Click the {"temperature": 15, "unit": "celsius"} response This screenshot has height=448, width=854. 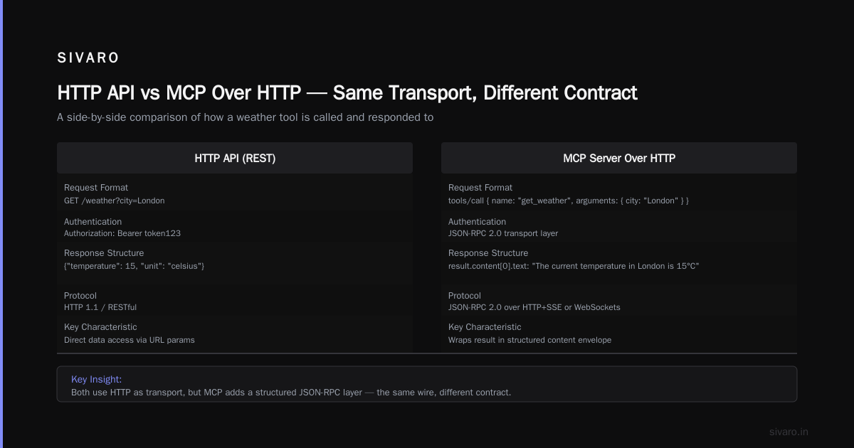[x=135, y=266]
